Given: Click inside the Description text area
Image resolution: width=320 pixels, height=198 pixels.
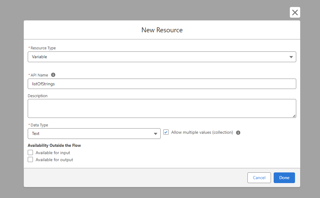Looking at the screenshot, I should click(x=162, y=108).
